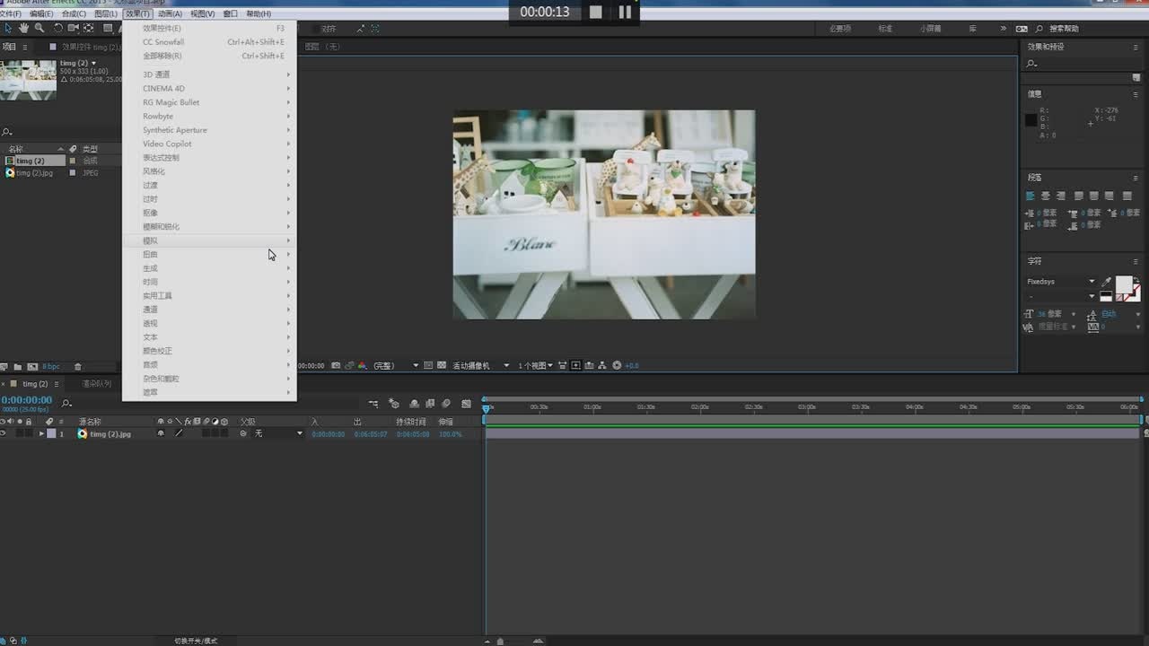Screen dimensions: 1149x646
Task: Pause the screen recording
Action: [625, 12]
